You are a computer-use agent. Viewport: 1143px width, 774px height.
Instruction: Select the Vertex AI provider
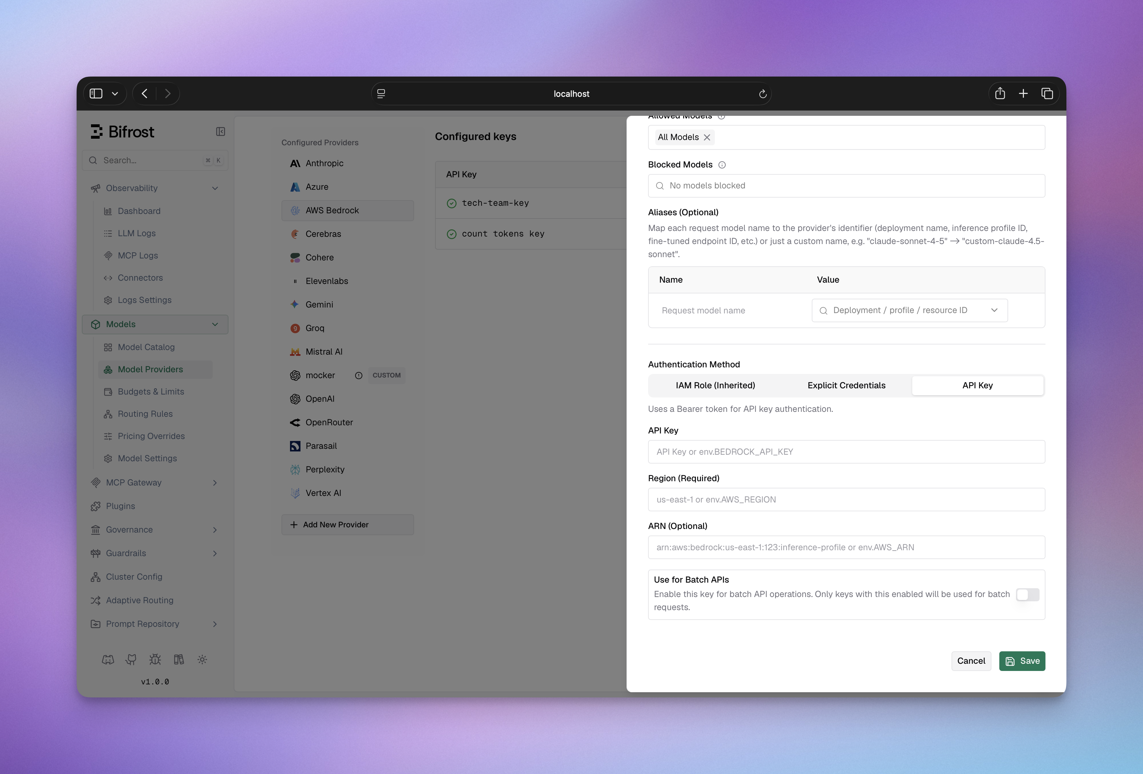[x=347, y=493]
